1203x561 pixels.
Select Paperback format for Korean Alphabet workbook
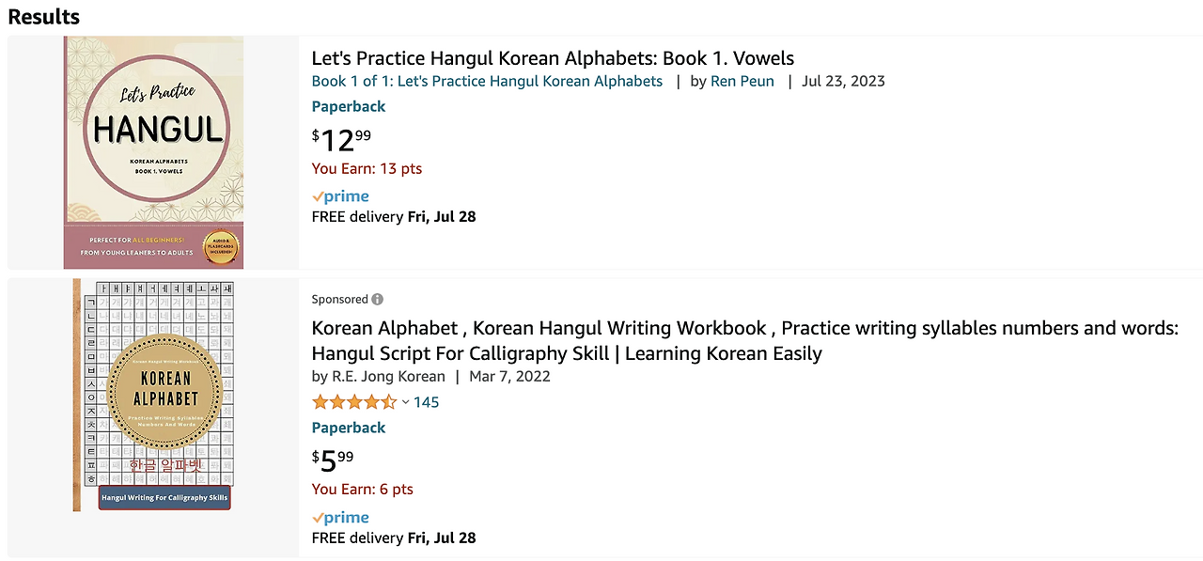coord(349,428)
